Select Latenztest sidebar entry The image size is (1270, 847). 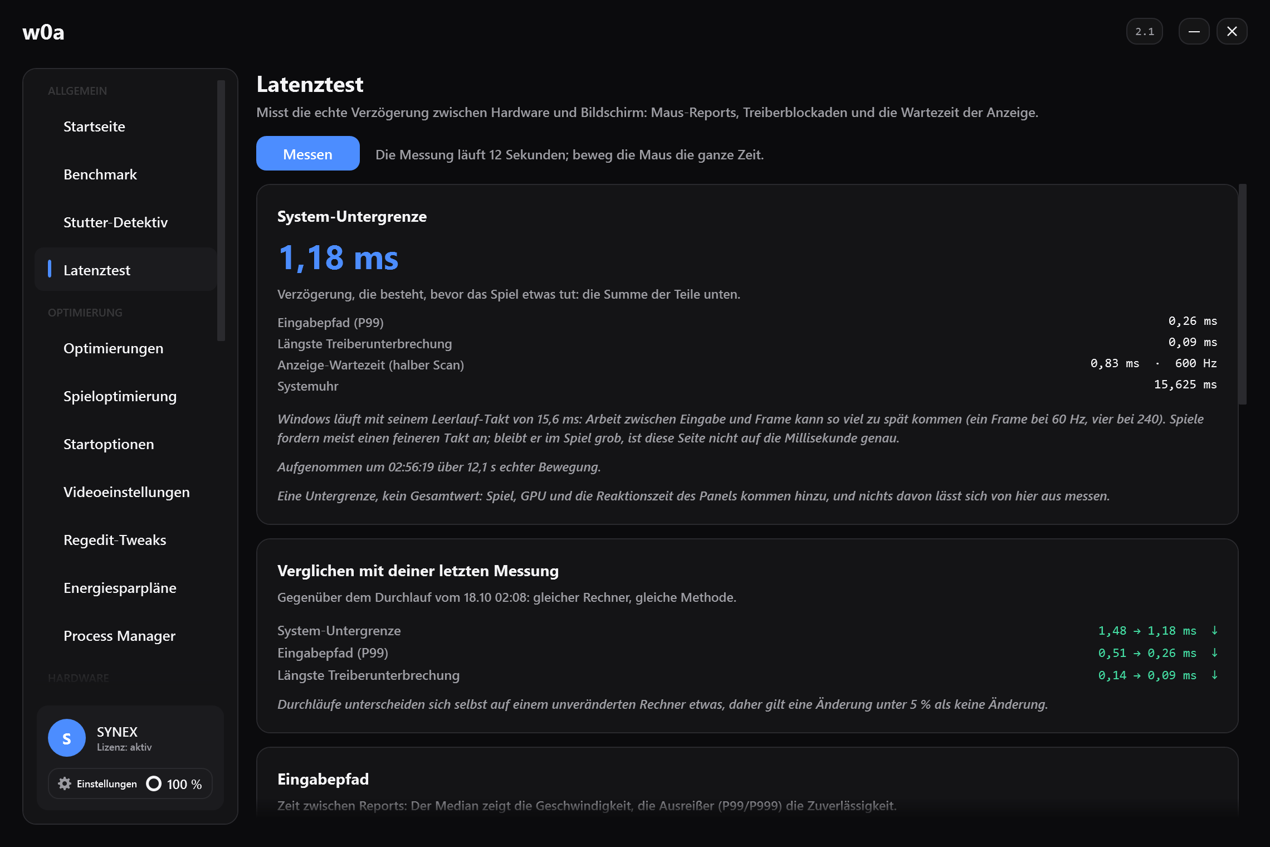[125, 270]
